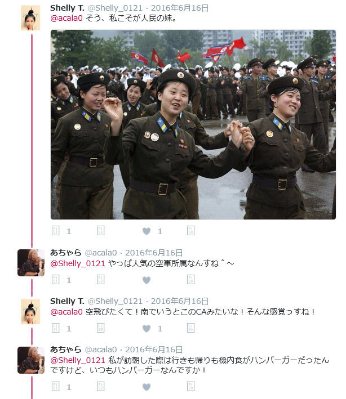346x399 pixels.
Task: Open the marching soldiers photo
Action: tap(193, 124)
